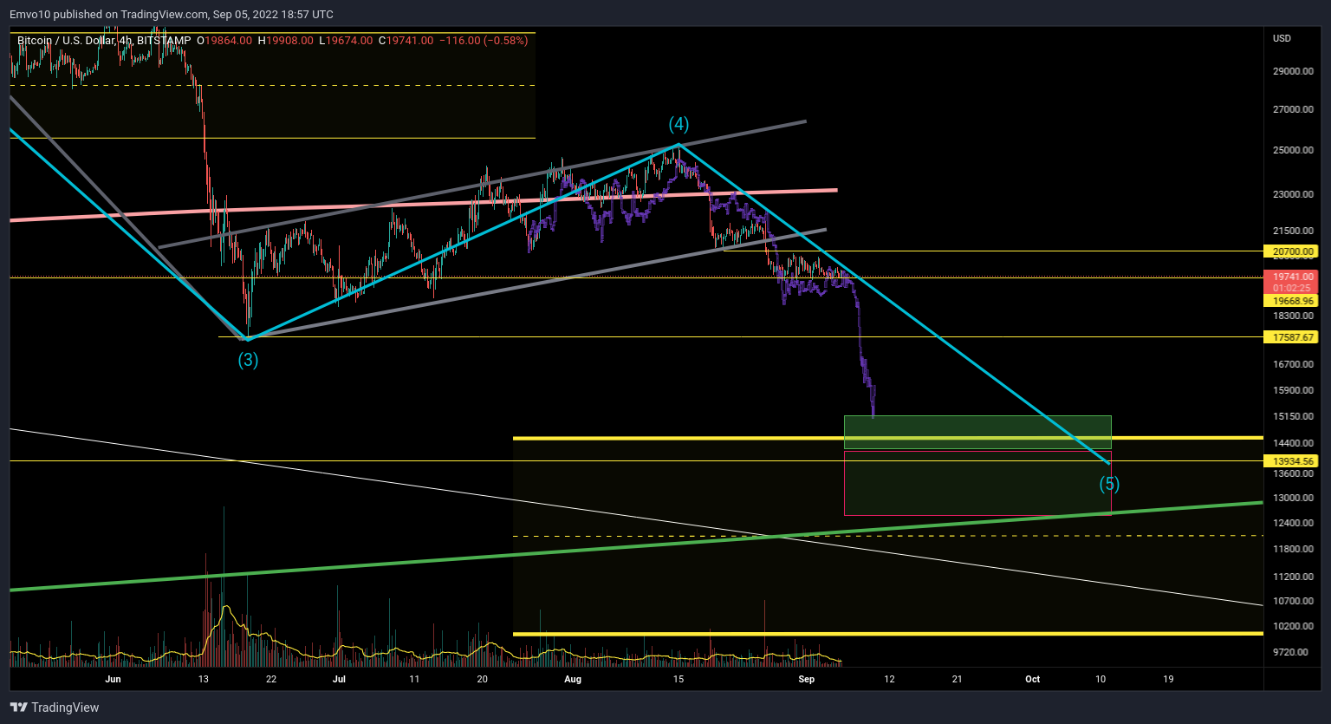Click the yellow 19668.96 price label
The image size is (1331, 724).
(x=1290, y=301)
